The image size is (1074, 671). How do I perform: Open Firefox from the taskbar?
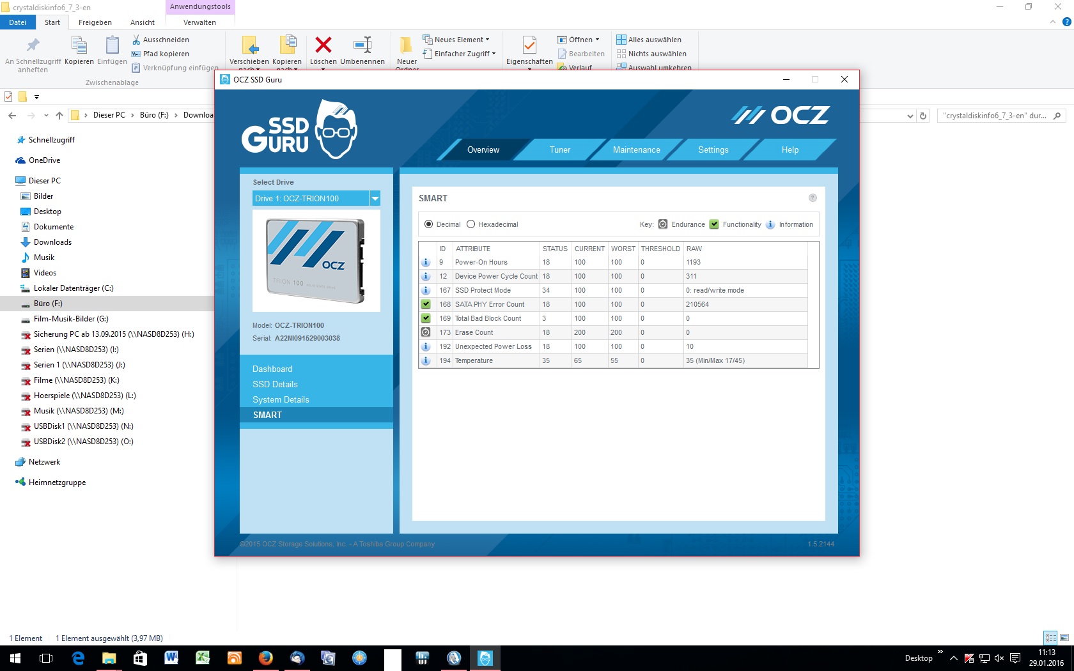tap(266, 658)
